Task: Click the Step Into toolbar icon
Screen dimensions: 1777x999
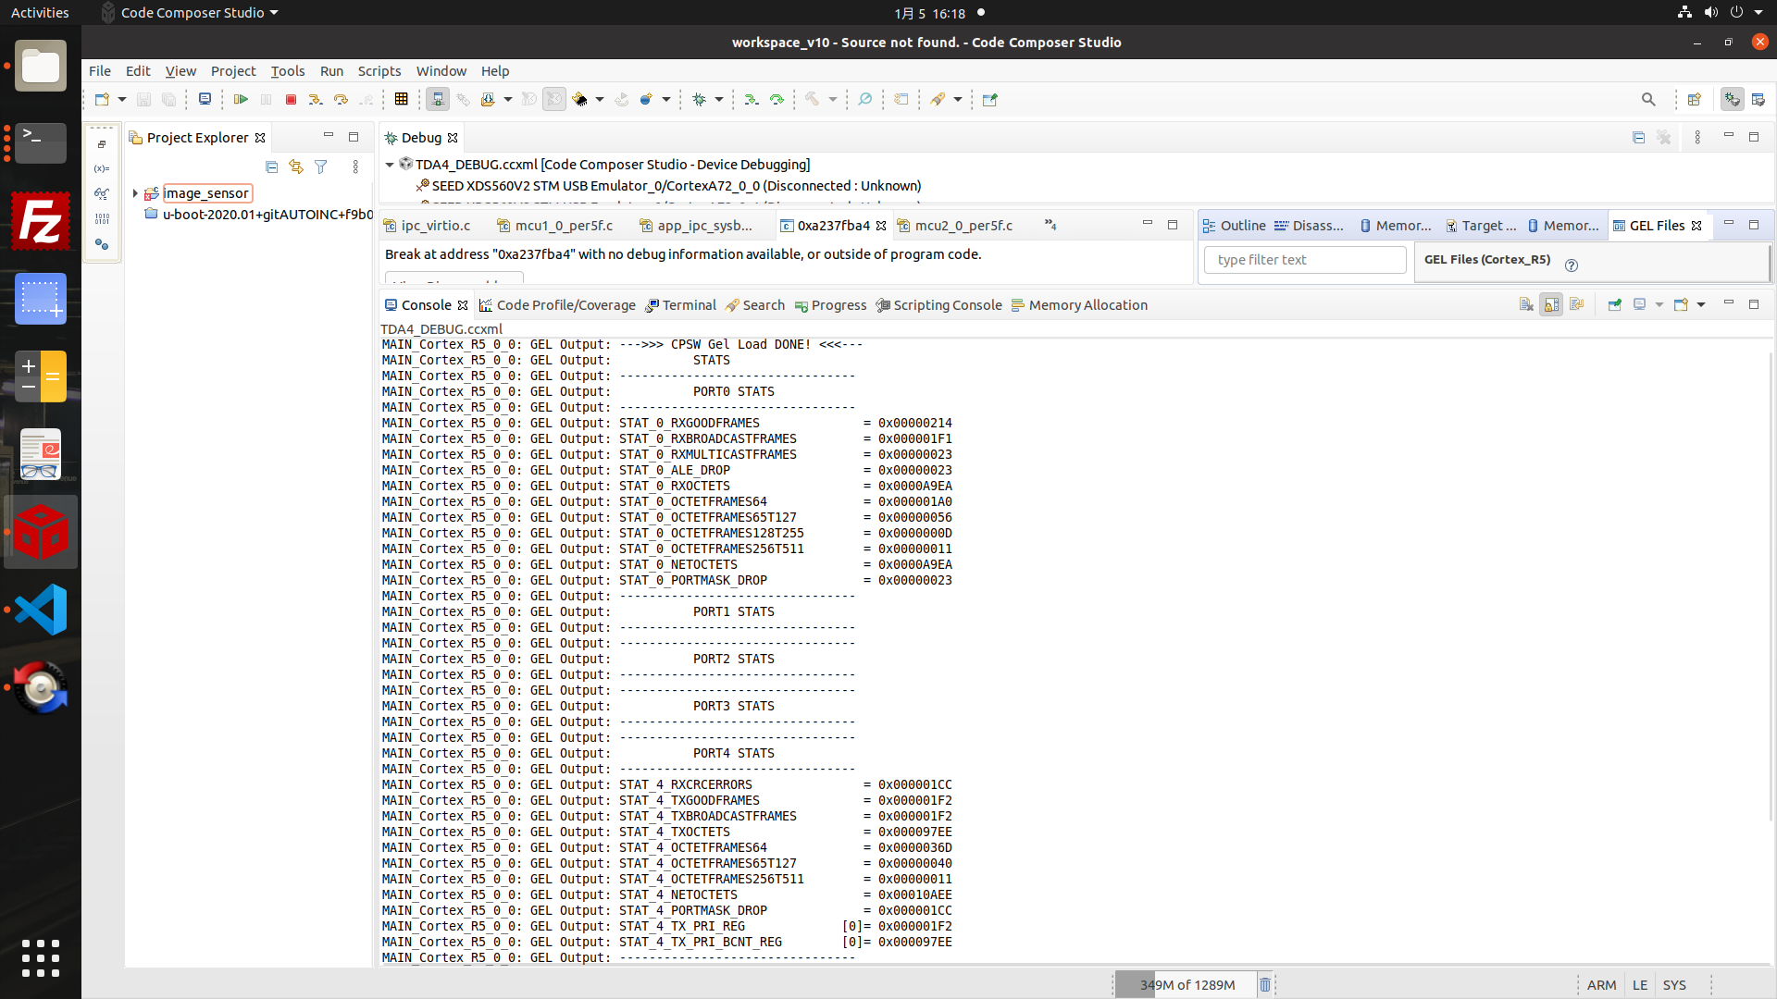Action: pos(315,99)
